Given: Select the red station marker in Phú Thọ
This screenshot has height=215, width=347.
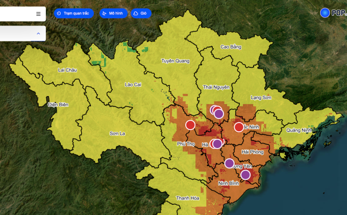Looking at the screenshot, I should [x=190, y=125].
